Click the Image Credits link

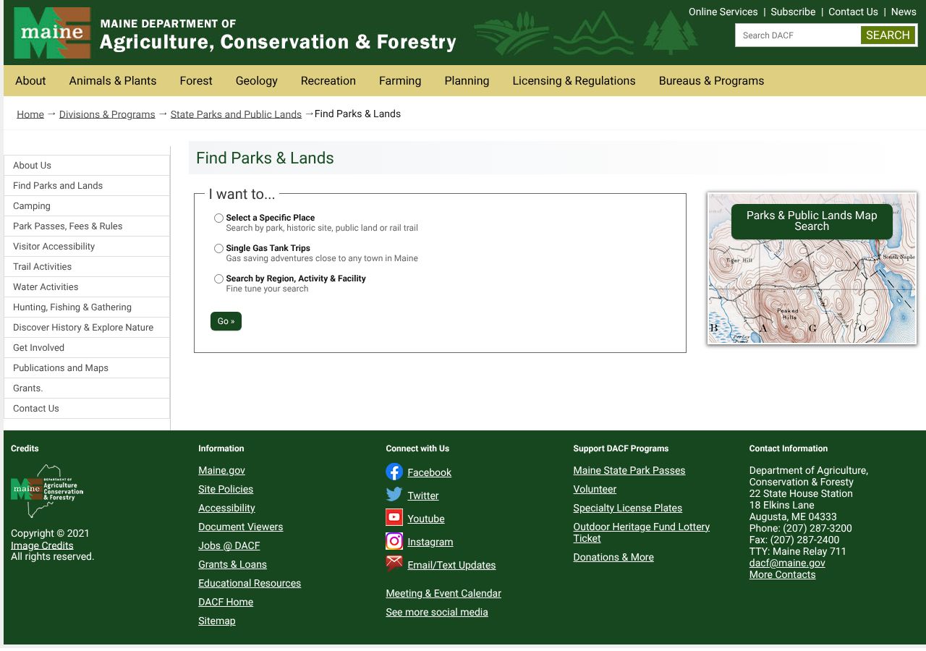click(x=42, y=545)
